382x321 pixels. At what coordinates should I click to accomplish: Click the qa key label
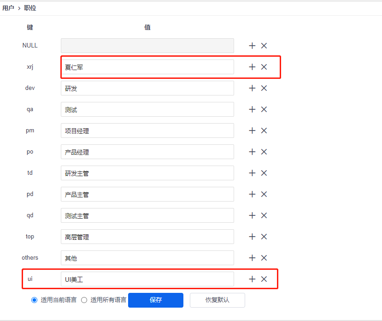[x=30, y=109]
